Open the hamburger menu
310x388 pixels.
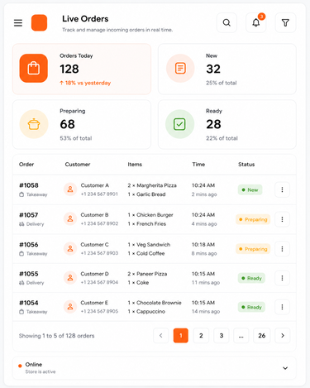point(18,23)
